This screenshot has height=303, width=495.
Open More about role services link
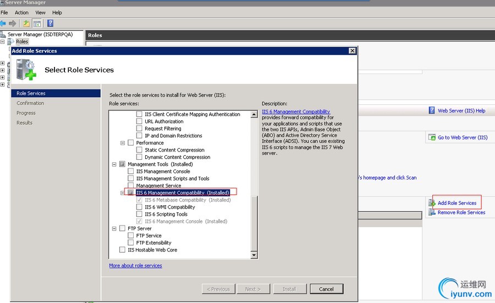(135, 266)
